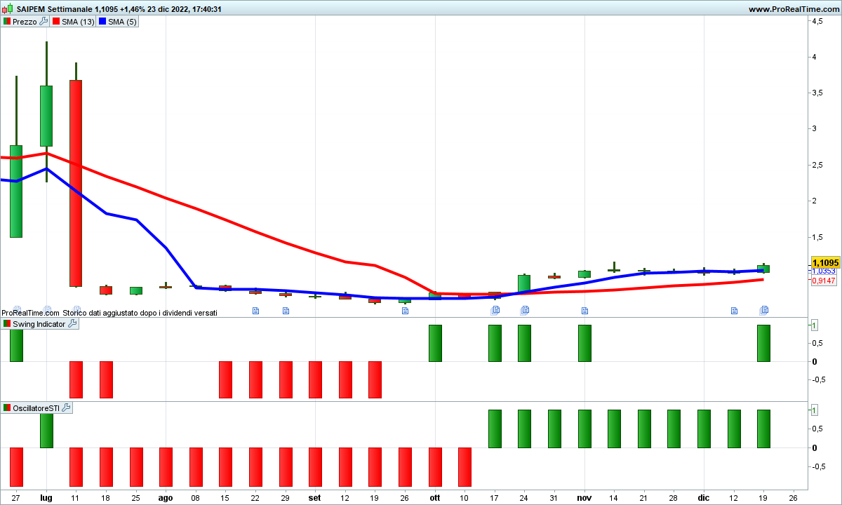Select the SMA (13) indicator label

(77, 22)
